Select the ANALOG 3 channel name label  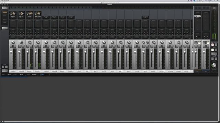tap(30, 71)
